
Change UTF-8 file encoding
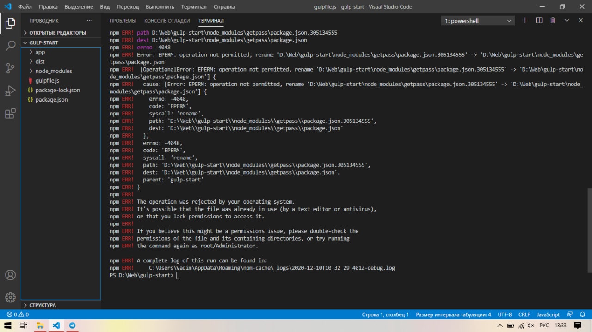pos(505,314)
